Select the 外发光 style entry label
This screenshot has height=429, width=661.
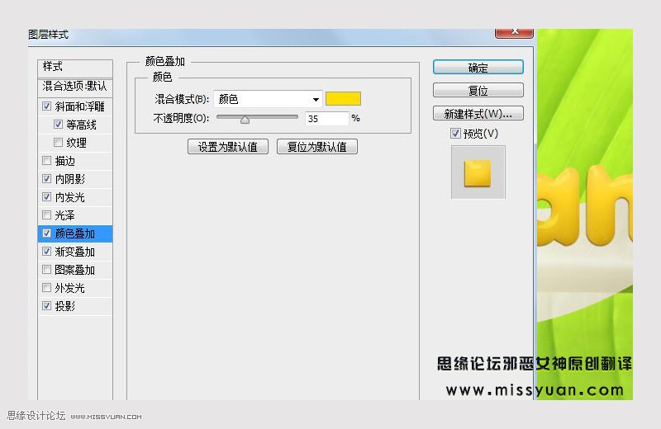70,288
